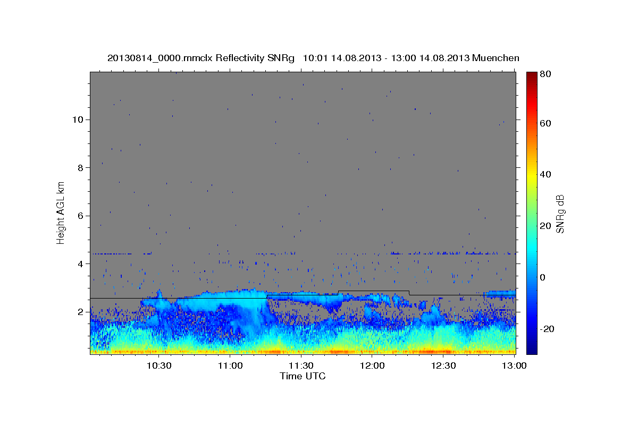The height and width of the screenshot is (425, 638).
Task: Click the 13:00 time axis tick label
Action: point(514,365)
